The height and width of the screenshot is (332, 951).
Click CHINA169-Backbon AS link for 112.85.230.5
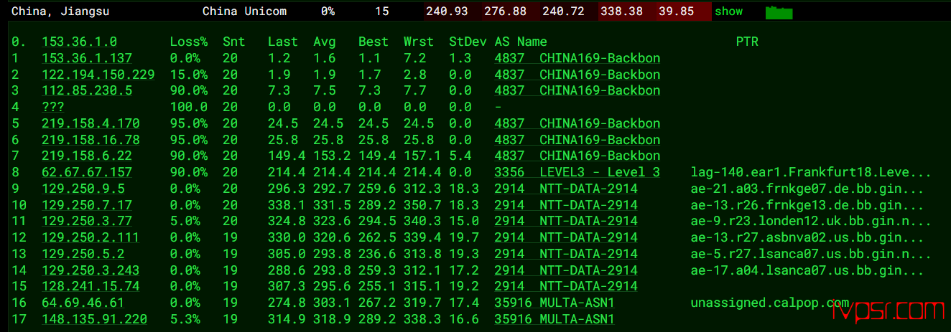(577, 90)
